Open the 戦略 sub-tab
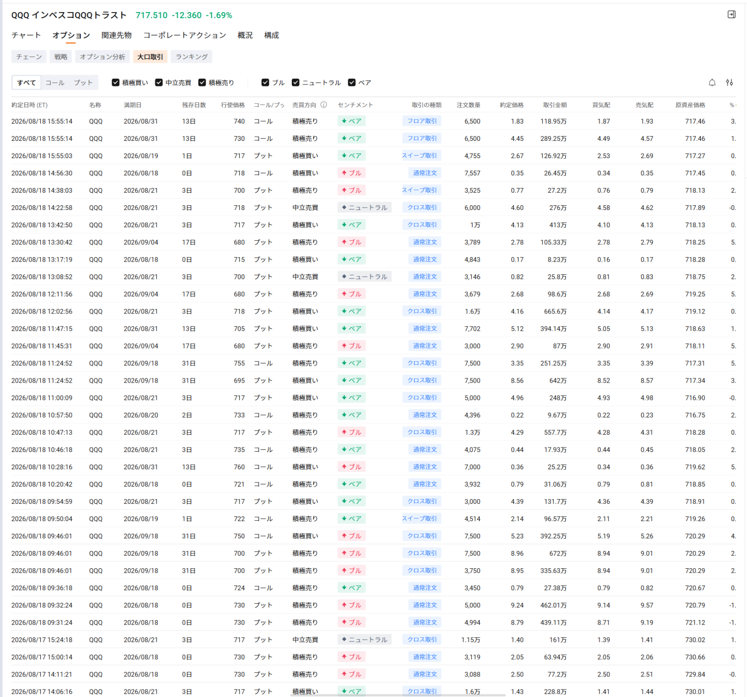The width and height of the screenshot is (747, 697). tap(61, 57)
